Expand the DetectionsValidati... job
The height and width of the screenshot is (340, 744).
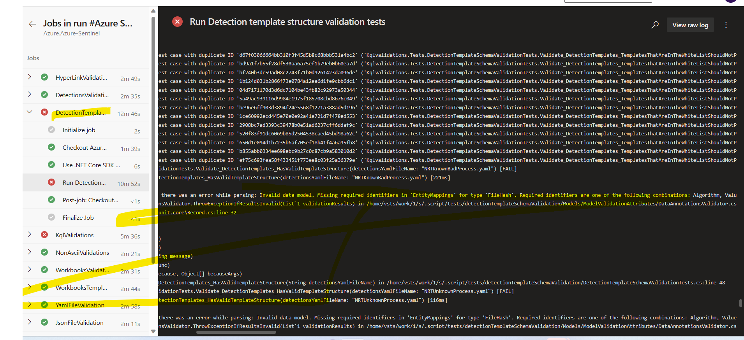click(30, 95)
